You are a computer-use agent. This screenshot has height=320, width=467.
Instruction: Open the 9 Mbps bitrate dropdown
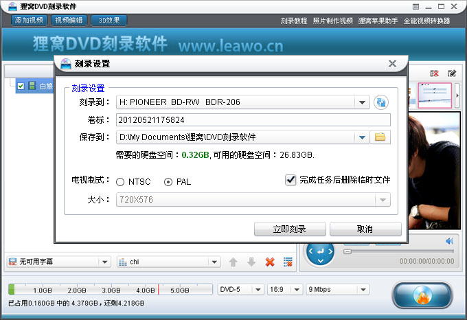[x=363, y=289]
